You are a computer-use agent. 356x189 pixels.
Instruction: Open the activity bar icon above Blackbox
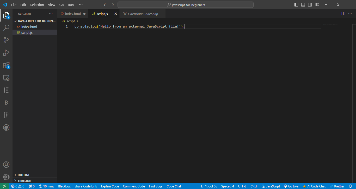(x=6, y=90)
